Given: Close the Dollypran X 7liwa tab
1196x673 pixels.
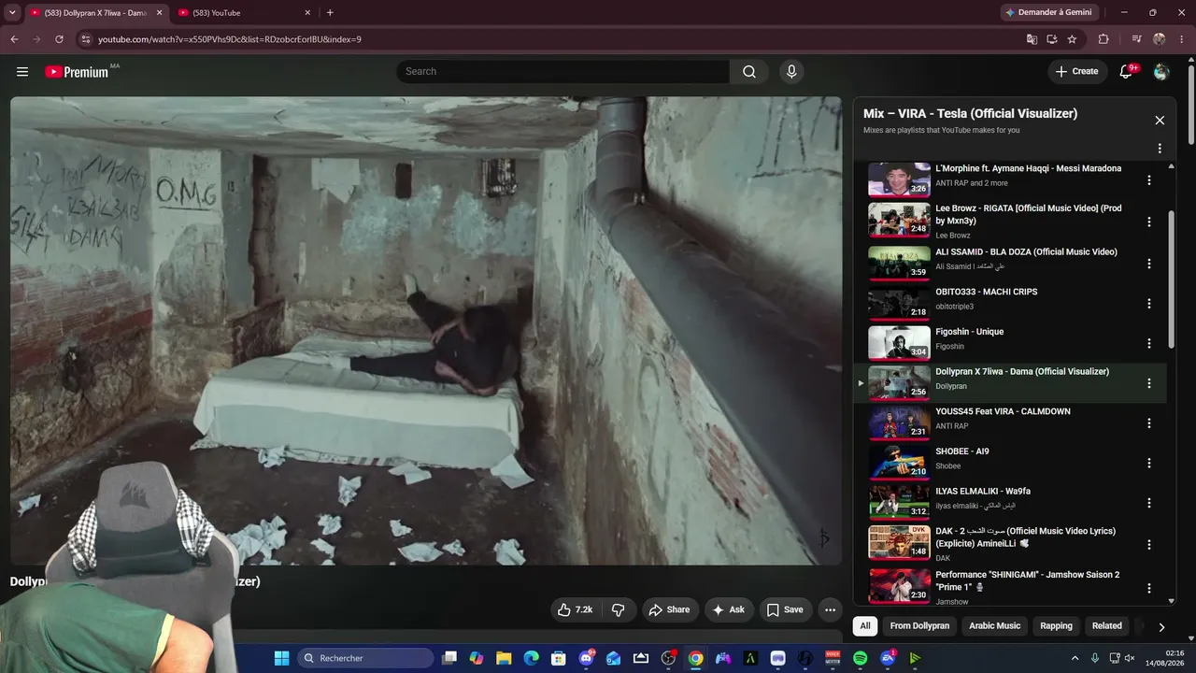Looking at the screenshot, I should coord(159,13).
